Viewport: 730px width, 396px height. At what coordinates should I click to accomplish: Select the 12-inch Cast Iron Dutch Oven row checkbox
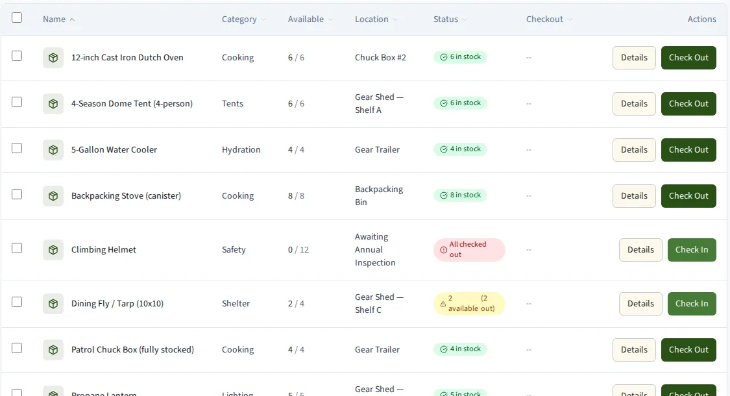pyautogui.click(x=17, y=56)
